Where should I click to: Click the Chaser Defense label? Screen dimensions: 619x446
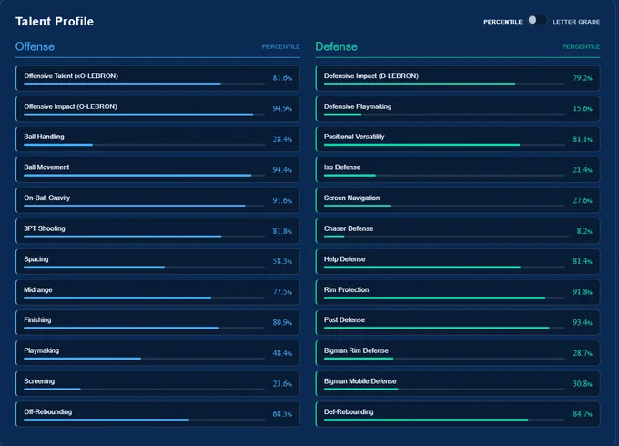click(349, 228)
